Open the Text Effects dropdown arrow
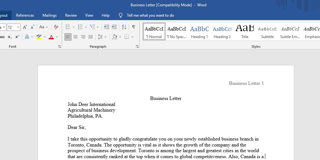 tap(32, 37)
